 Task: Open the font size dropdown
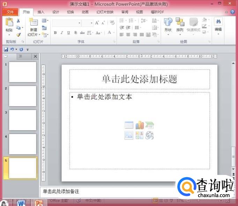click(92, 23)
